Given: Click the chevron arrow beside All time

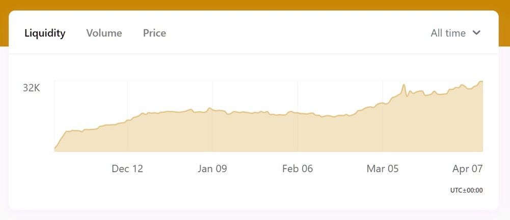Looking at the screenshot, I should (x=476, y=33).
